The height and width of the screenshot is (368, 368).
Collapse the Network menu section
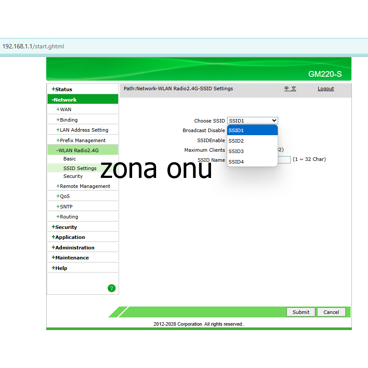pos(64,100)
